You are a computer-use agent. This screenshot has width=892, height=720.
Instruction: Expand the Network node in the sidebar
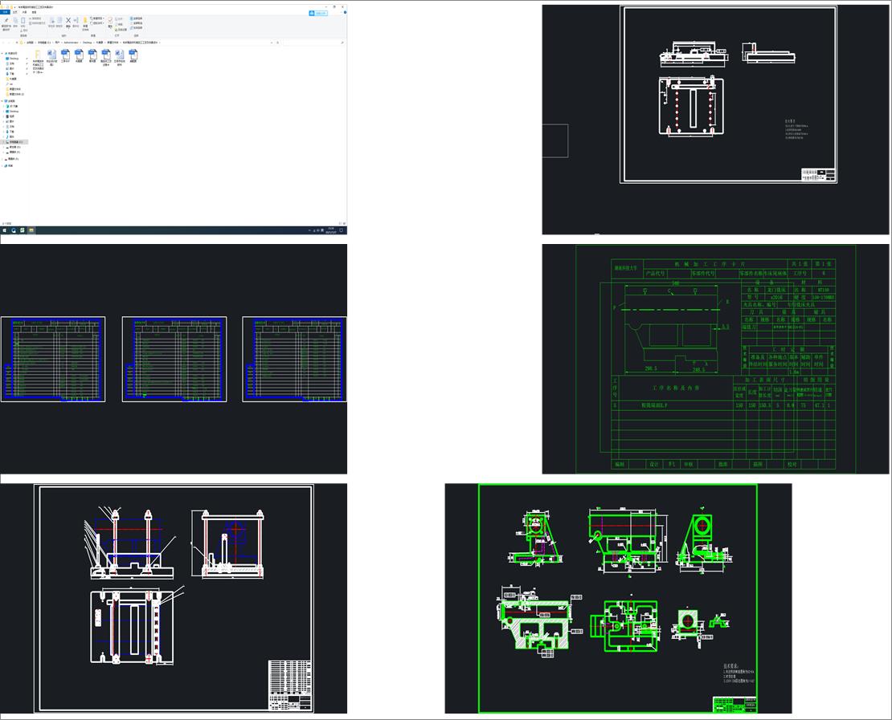click(x=2, y=166)
